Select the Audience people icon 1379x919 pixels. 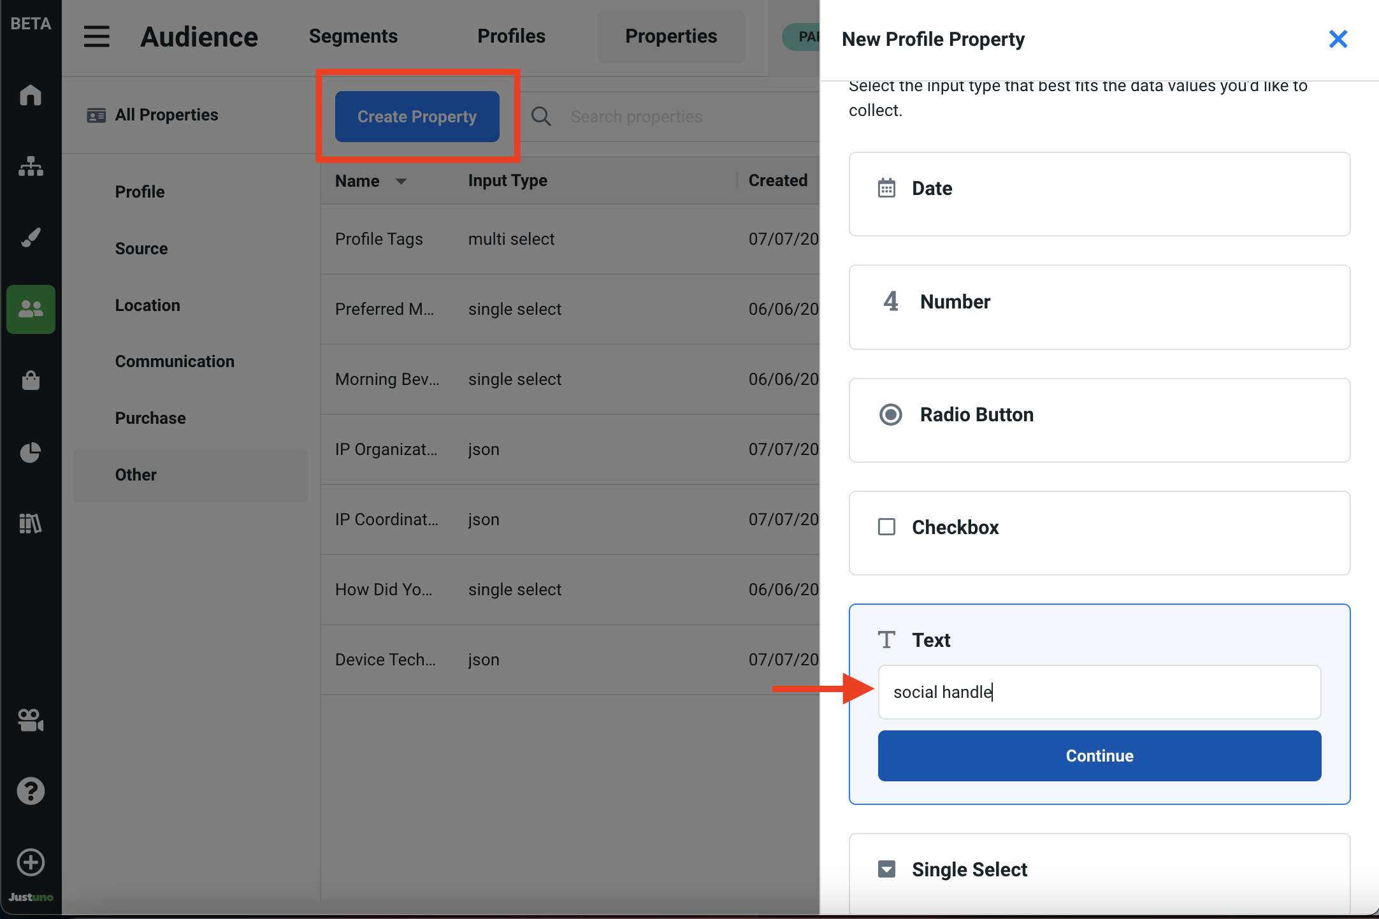(x=31, y=309)
